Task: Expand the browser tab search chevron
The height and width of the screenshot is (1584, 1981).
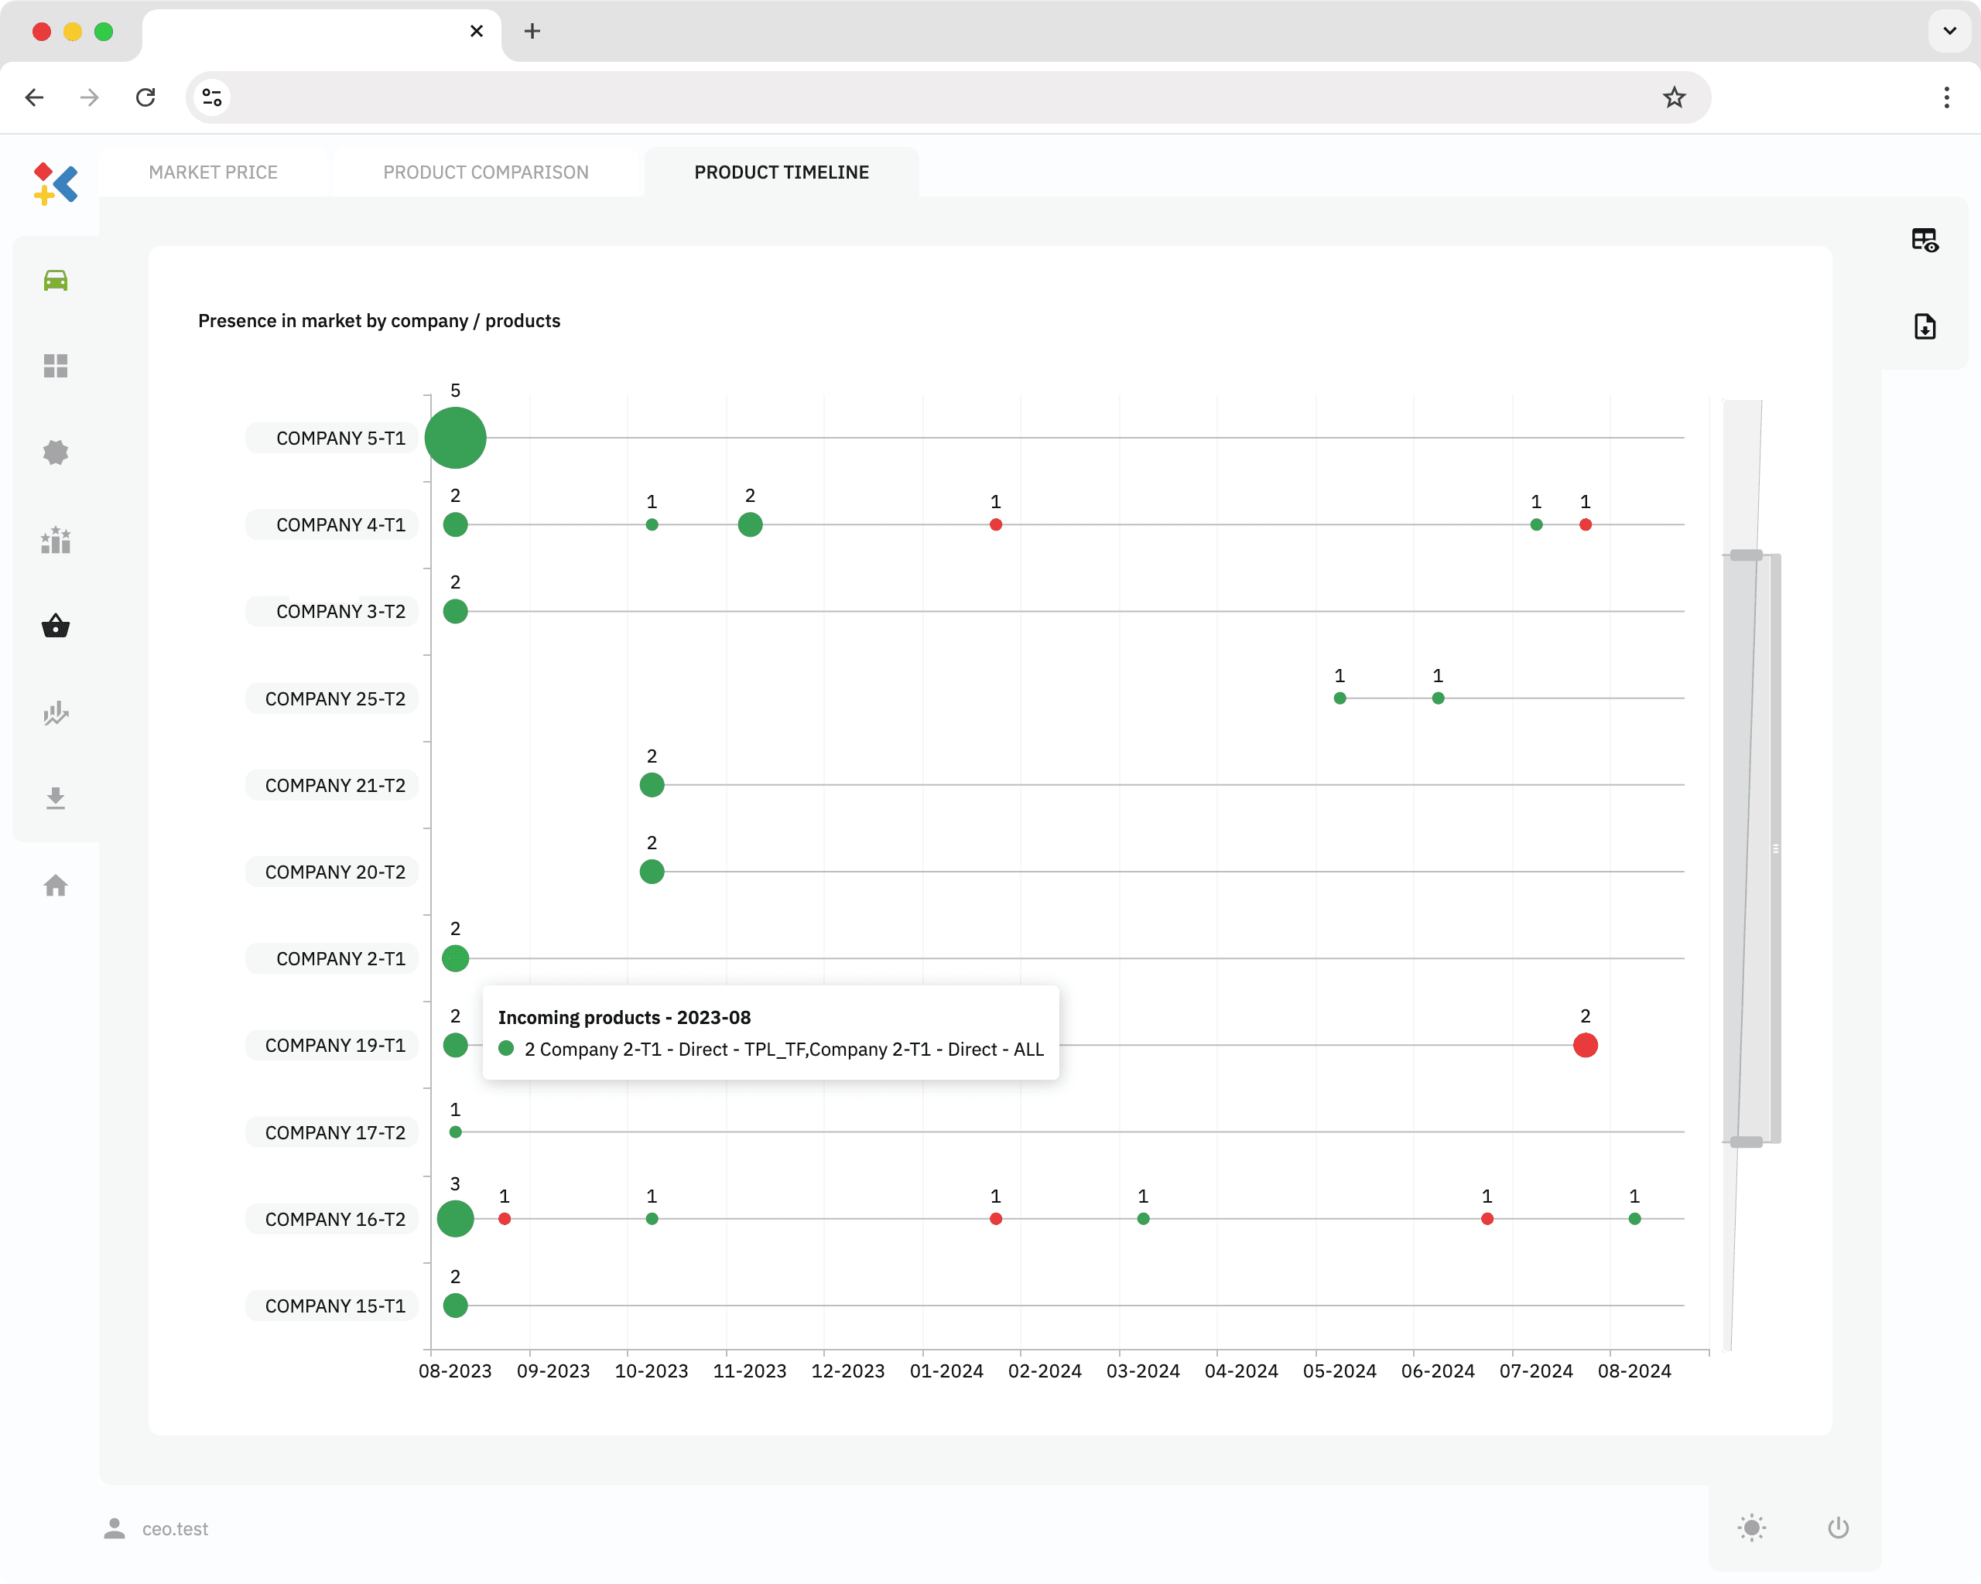Action: [x=1950, y=31]
